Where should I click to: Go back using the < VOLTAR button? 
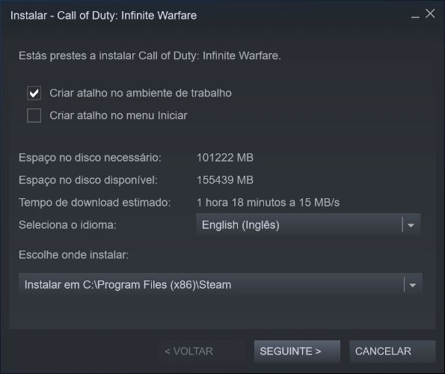pyautogui.click(x=188, y=352)
